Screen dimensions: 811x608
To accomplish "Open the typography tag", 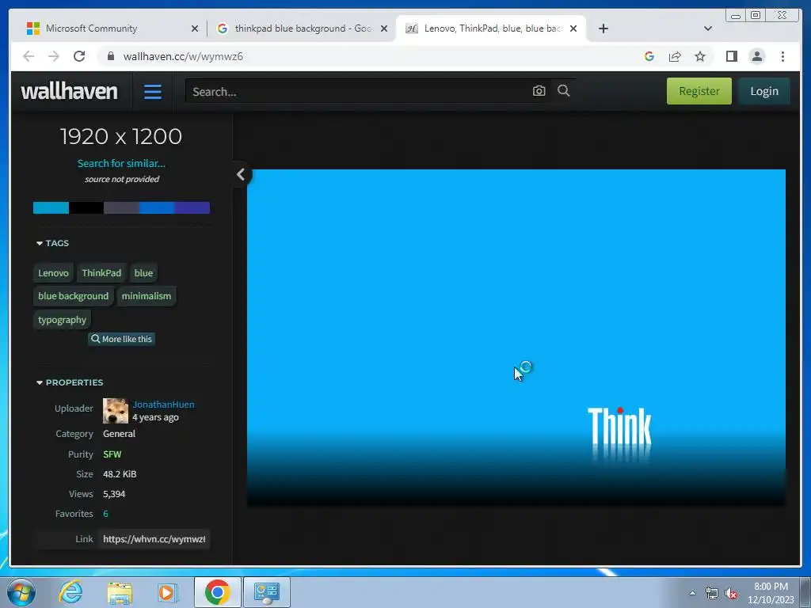I will pos(62,320).
